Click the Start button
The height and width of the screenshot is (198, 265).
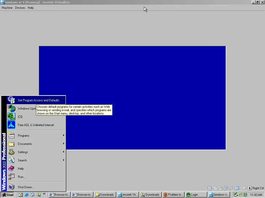[x=8, y=195]
